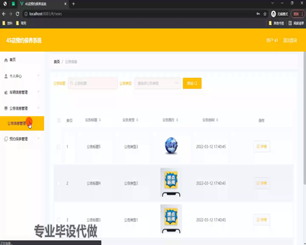The image size is (306, 245).
Task: Open the browser three-dot menu
Action: 302,14
